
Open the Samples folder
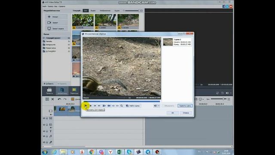[x=56, y=41]
